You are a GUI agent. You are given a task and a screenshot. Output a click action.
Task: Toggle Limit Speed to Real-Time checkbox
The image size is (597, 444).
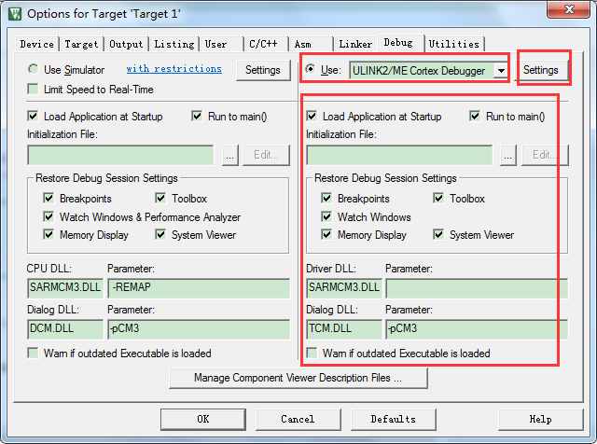click(x=34, y=90)
